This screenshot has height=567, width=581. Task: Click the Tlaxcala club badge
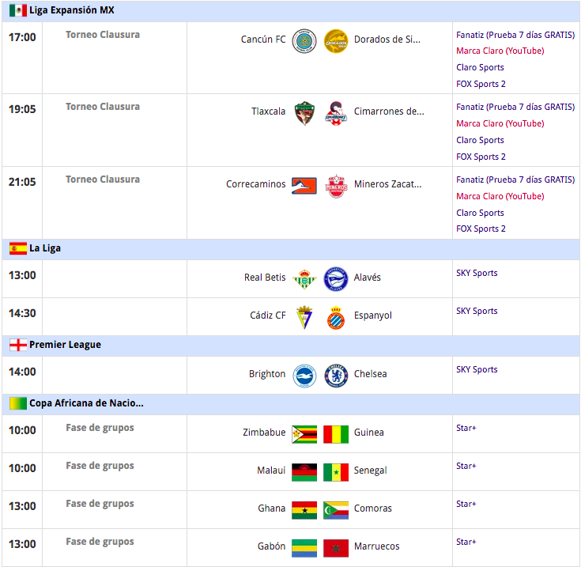[304, 113]
